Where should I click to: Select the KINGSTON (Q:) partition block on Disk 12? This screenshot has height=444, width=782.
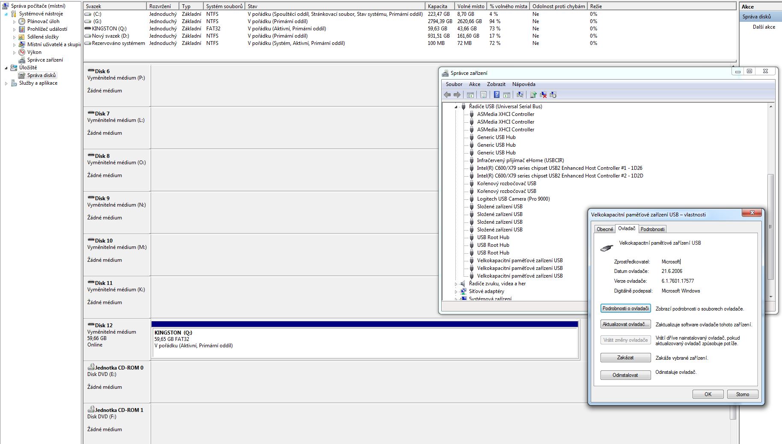[x=365, y=339]
